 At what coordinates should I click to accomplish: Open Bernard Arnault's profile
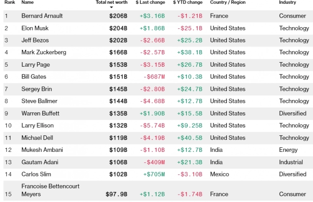click(x=42, y=16)
